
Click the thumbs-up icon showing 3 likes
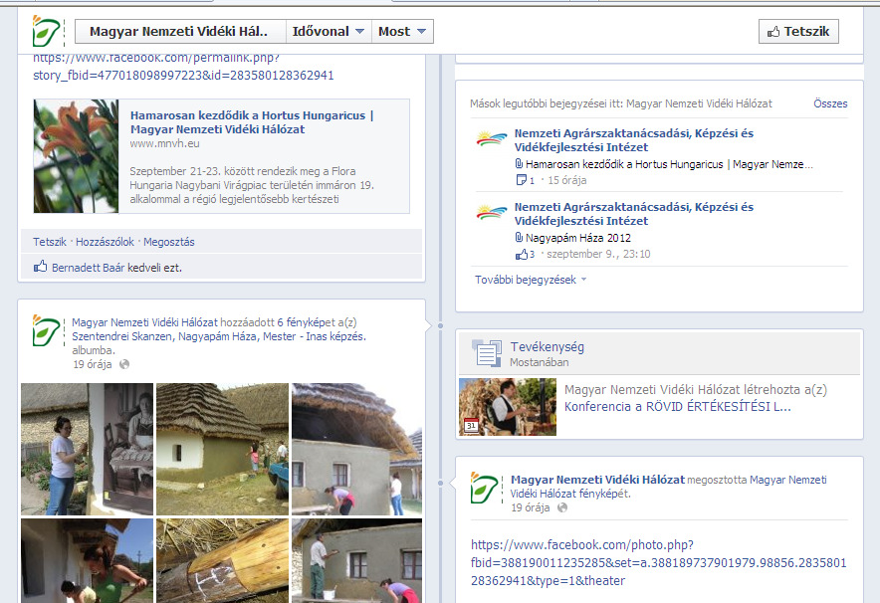522,254
